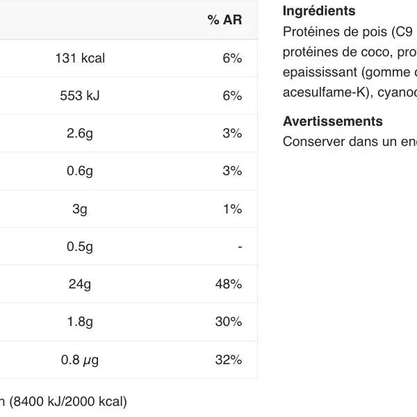Click the % AR column header
417x417 pixels.
[224, 20]
